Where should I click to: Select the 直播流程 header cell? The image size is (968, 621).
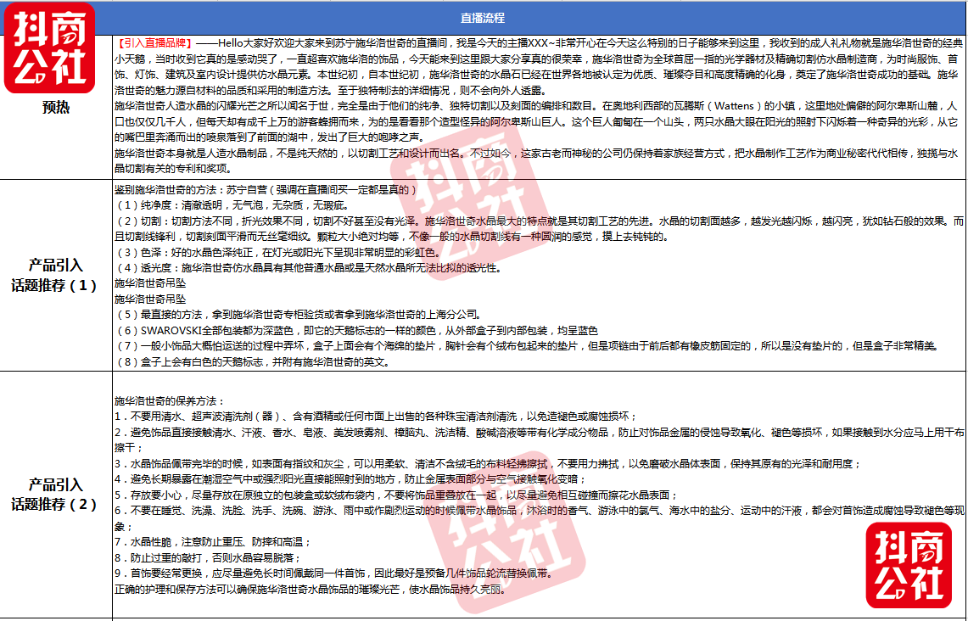483,18
